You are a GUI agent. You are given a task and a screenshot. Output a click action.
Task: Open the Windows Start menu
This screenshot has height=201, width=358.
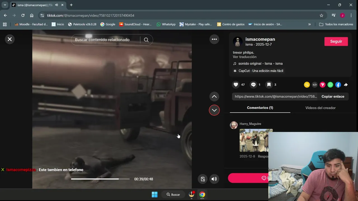coord(155,195)
